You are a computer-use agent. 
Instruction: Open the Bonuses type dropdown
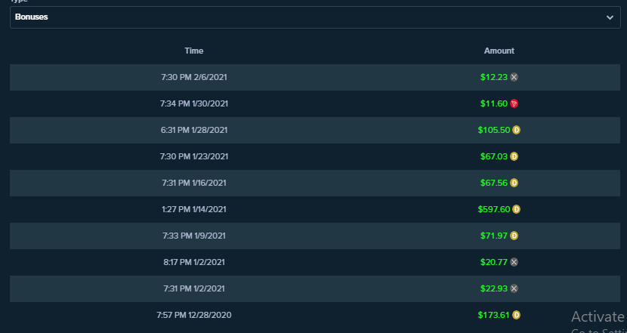315,17
